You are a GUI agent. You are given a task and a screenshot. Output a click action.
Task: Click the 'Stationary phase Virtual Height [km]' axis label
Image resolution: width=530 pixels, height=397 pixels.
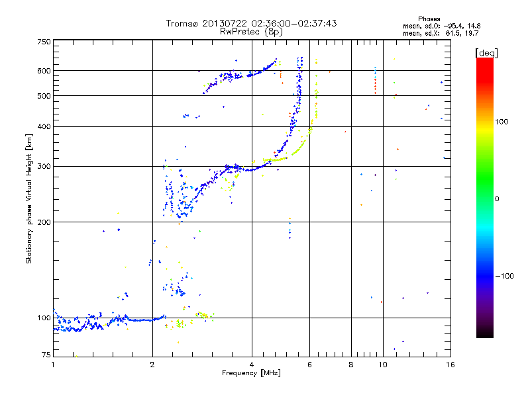click(29, 198)
